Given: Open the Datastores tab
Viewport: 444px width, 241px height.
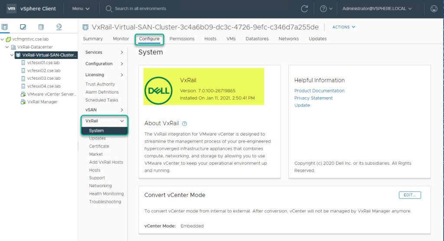Looking at the screenshot, I should pos(257,39).
